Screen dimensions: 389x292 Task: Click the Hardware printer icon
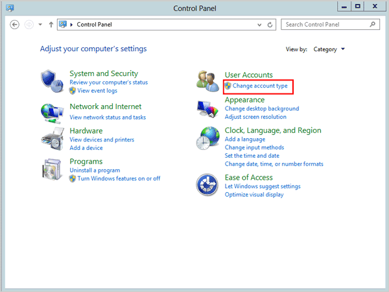[53, 139]
